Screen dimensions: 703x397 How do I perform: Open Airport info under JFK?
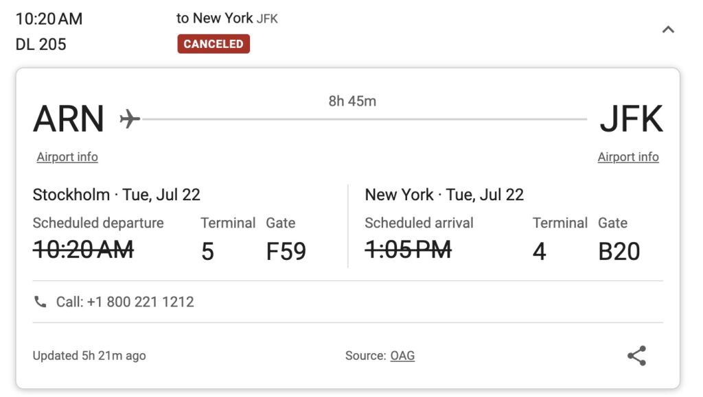pos(628,156)
